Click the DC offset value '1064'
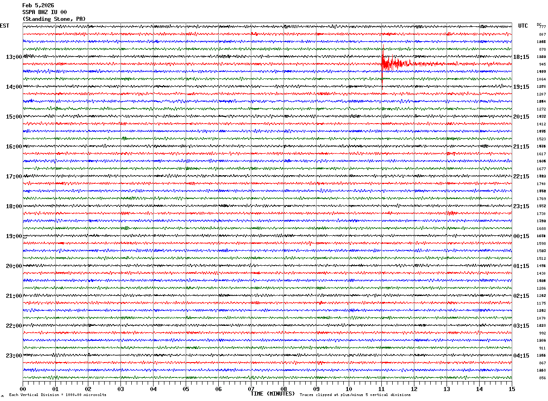Image resolution: width=548 pixels, height=401 pixels. click(x=541, y=79)
